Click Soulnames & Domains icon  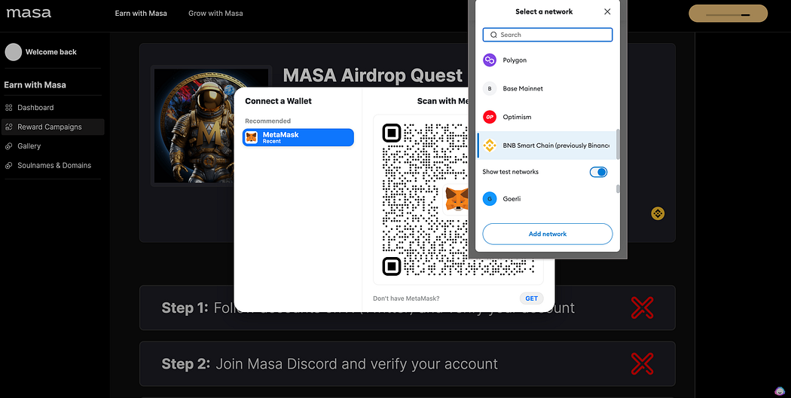8,165
